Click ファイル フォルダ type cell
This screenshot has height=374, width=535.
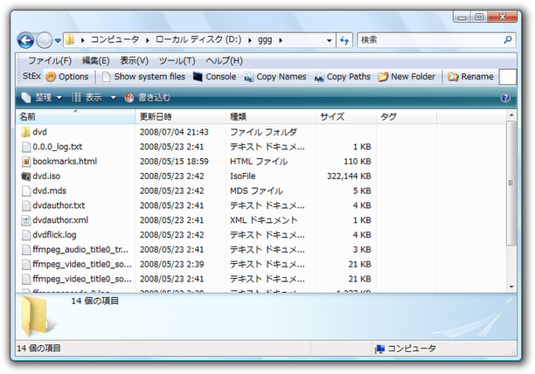tap(263, 132)
